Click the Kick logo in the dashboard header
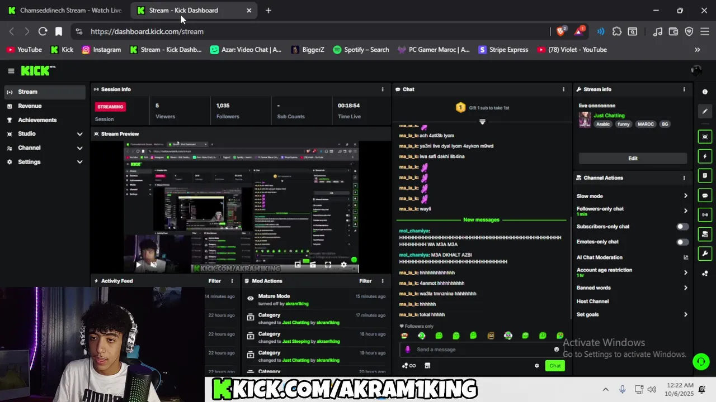 pos(38,71)
